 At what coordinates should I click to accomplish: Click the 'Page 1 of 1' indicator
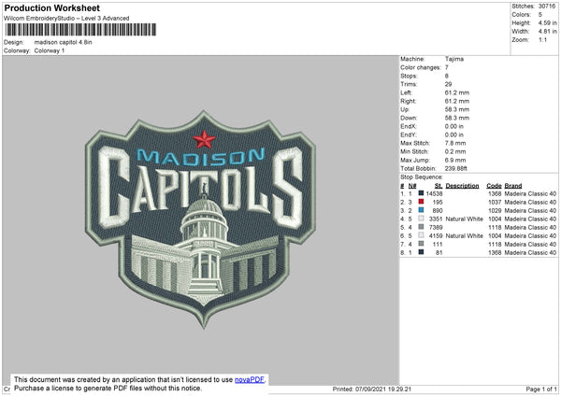click(541, 389)
